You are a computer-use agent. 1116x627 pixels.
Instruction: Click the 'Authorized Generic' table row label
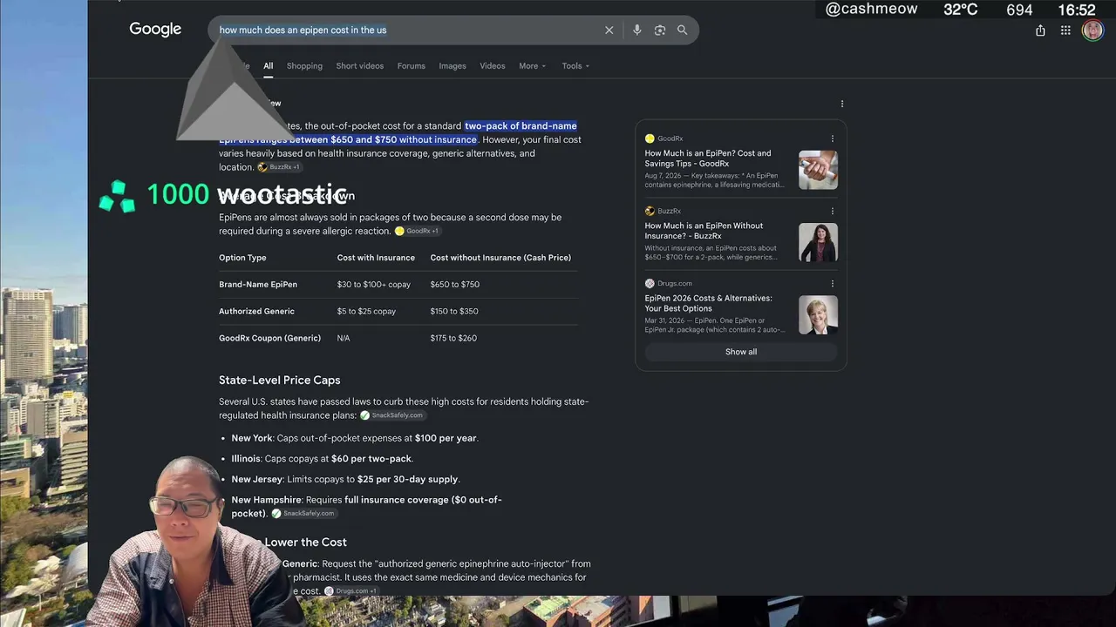(256, 312)
